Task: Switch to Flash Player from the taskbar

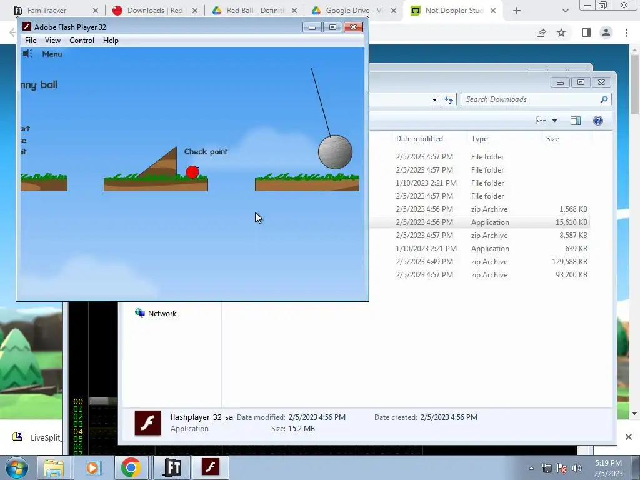Action: tap(211, 467)
